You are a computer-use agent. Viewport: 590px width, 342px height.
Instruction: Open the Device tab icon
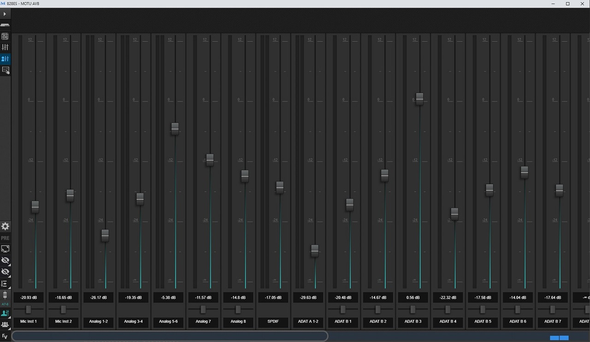click(x=5, y=25)
